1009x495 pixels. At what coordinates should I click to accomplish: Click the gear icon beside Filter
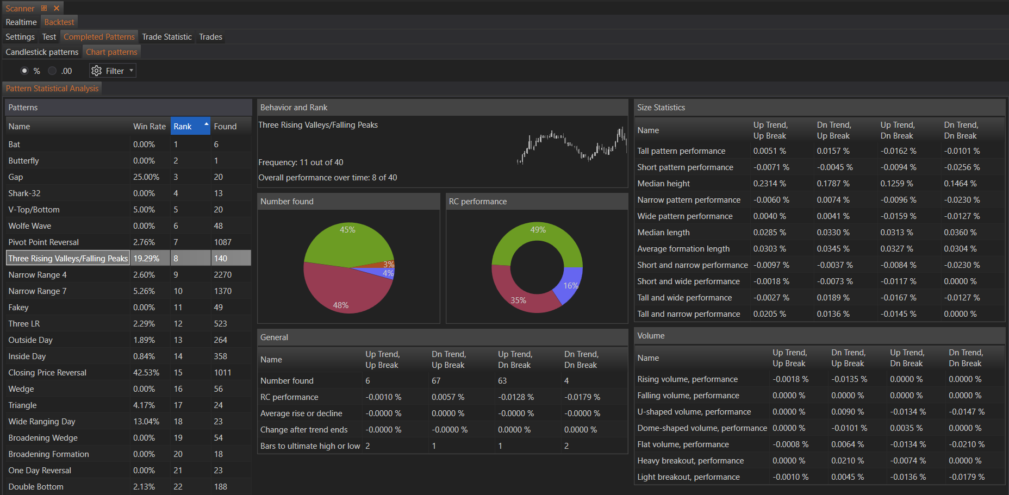tap(97, 71)
